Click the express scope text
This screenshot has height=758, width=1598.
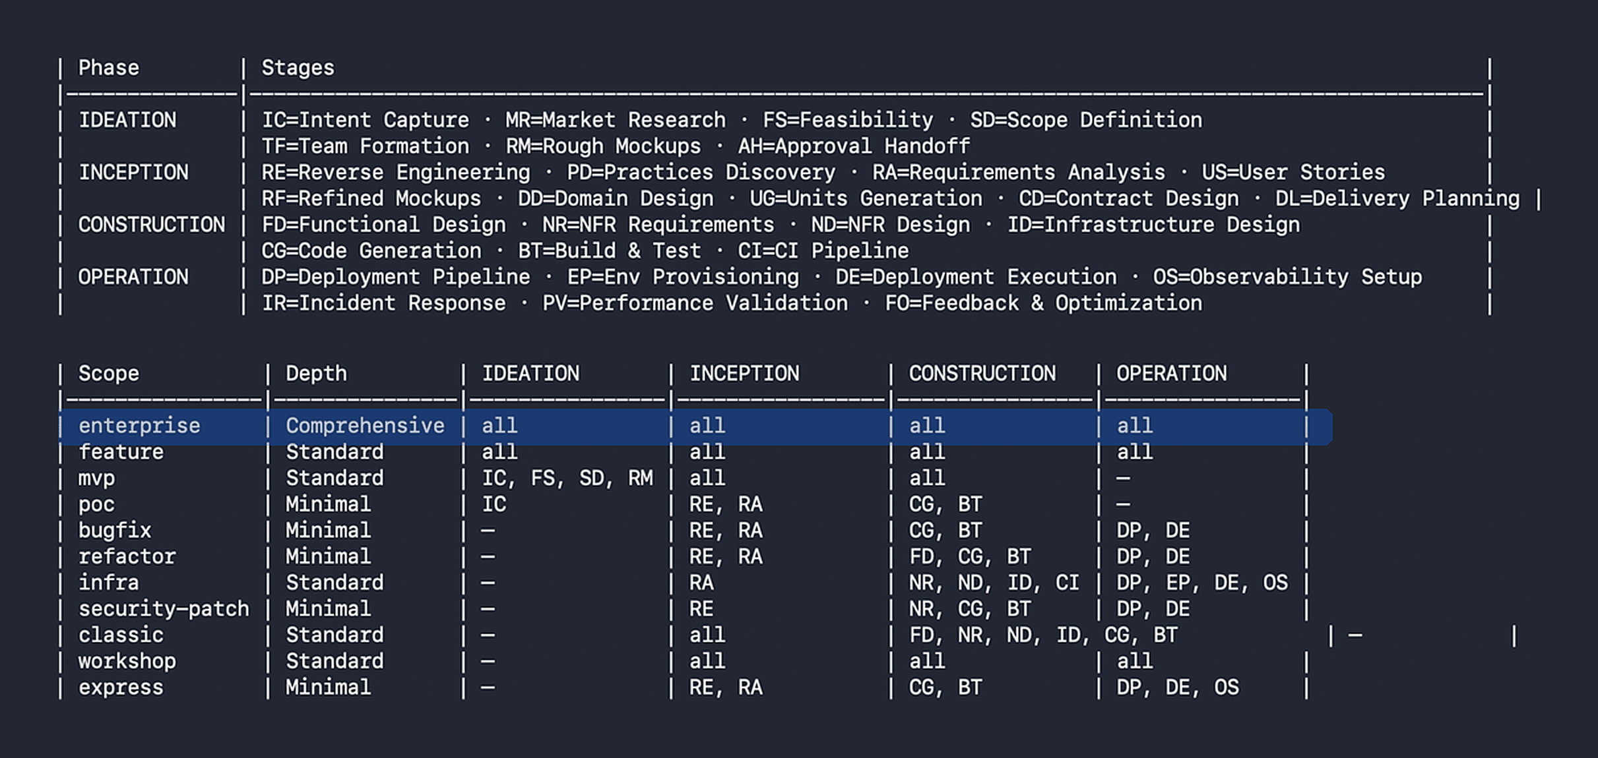pyautogui.click(x=121, y=687)
